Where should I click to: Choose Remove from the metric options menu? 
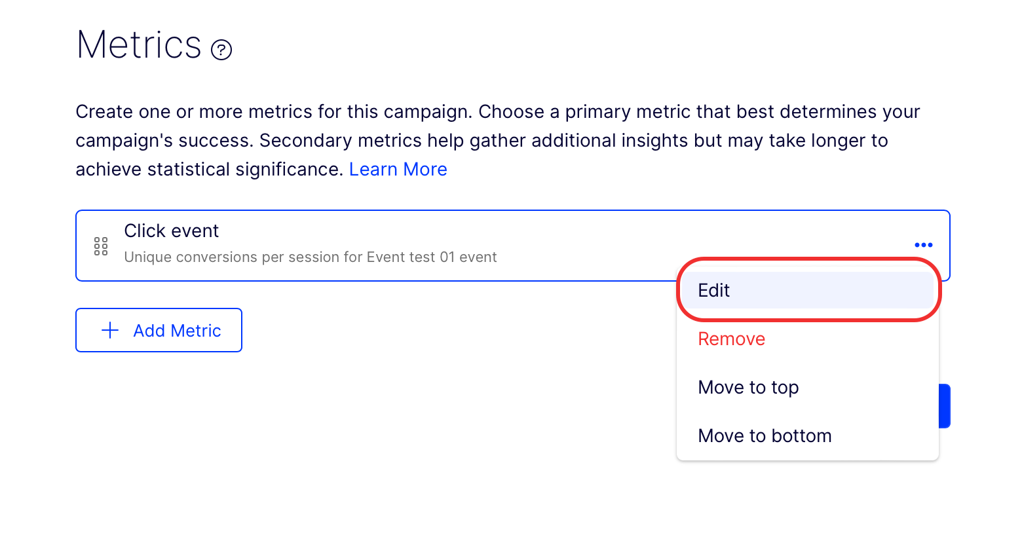(731, 339)
